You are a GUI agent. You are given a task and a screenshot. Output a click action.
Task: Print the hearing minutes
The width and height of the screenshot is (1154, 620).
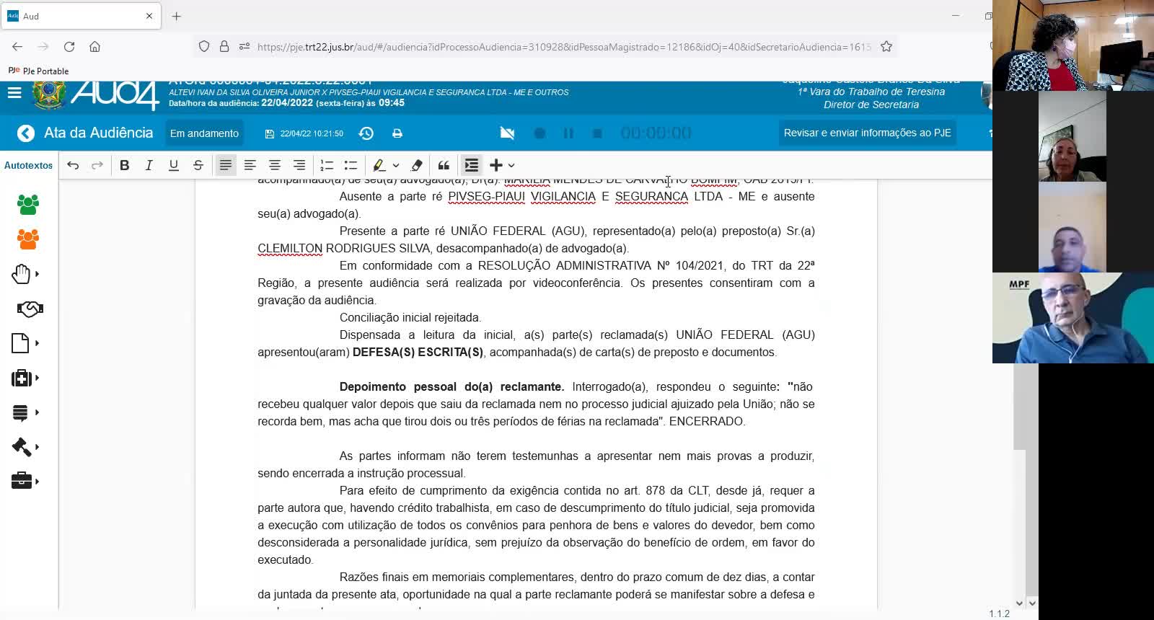397,133
